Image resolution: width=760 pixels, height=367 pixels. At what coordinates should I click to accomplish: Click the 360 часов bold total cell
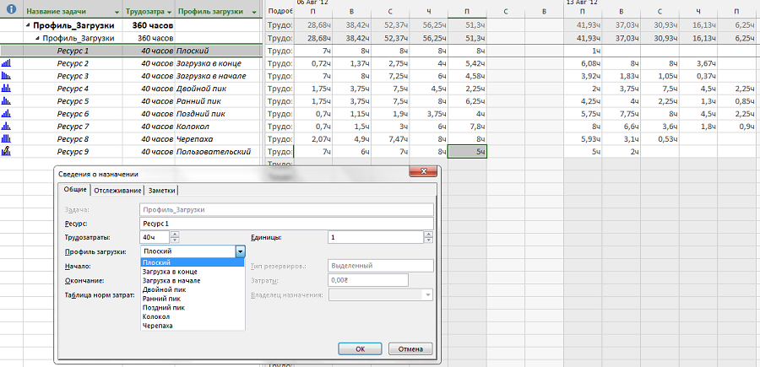pos(149,25)
